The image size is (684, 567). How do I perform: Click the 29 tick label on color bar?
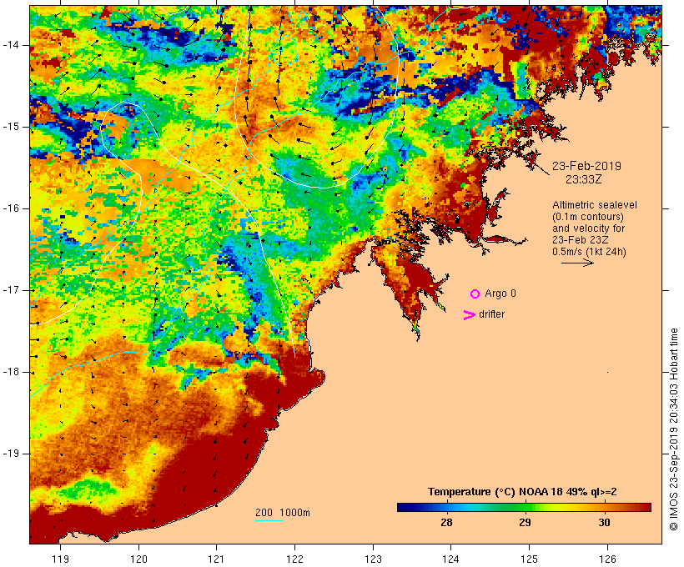525,523
